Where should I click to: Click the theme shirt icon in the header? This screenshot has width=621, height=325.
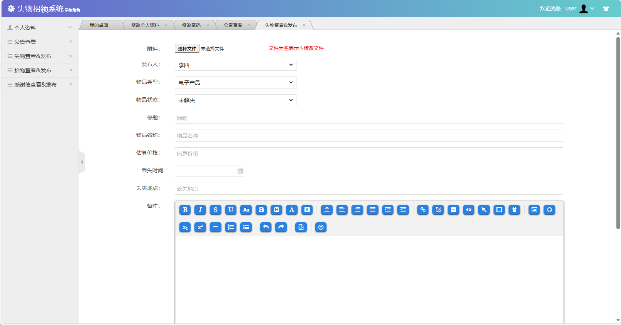coord(606,8)
